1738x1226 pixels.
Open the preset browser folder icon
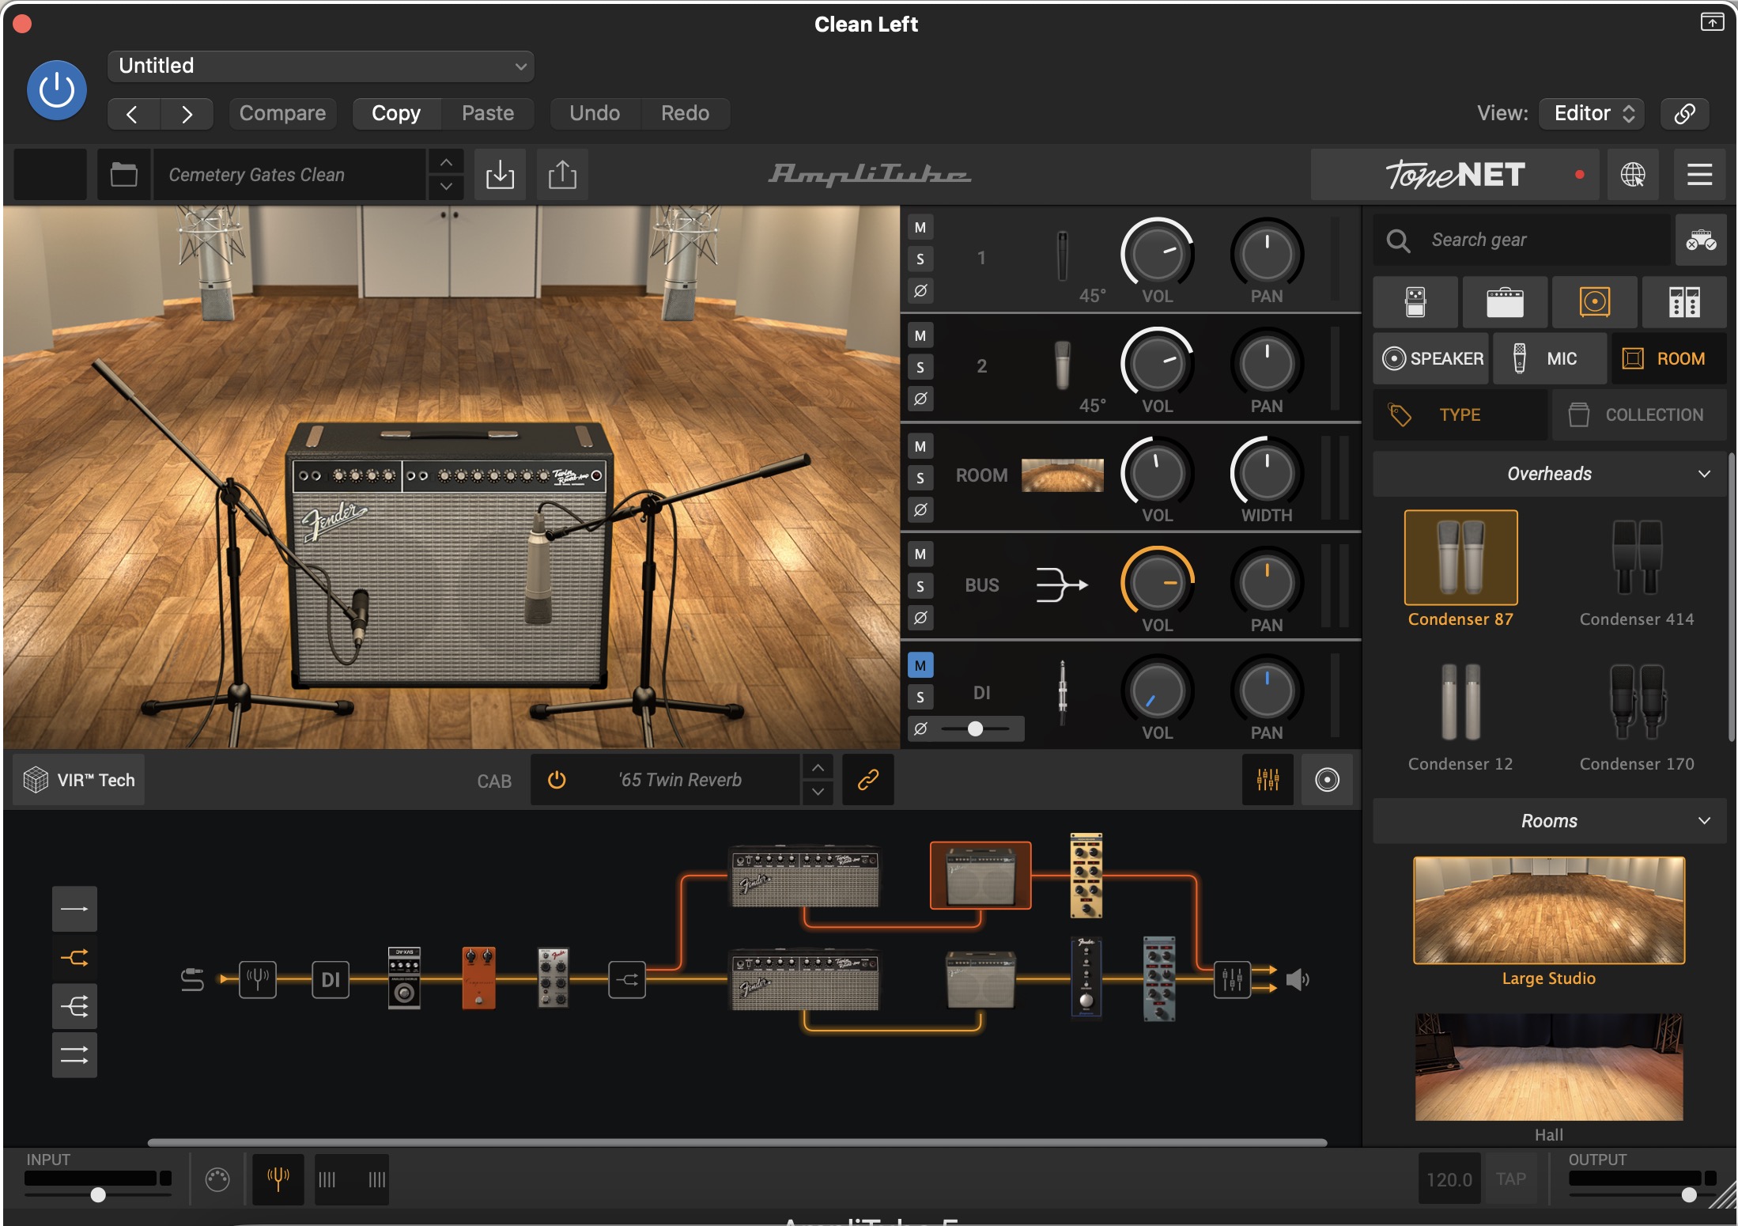123,175
